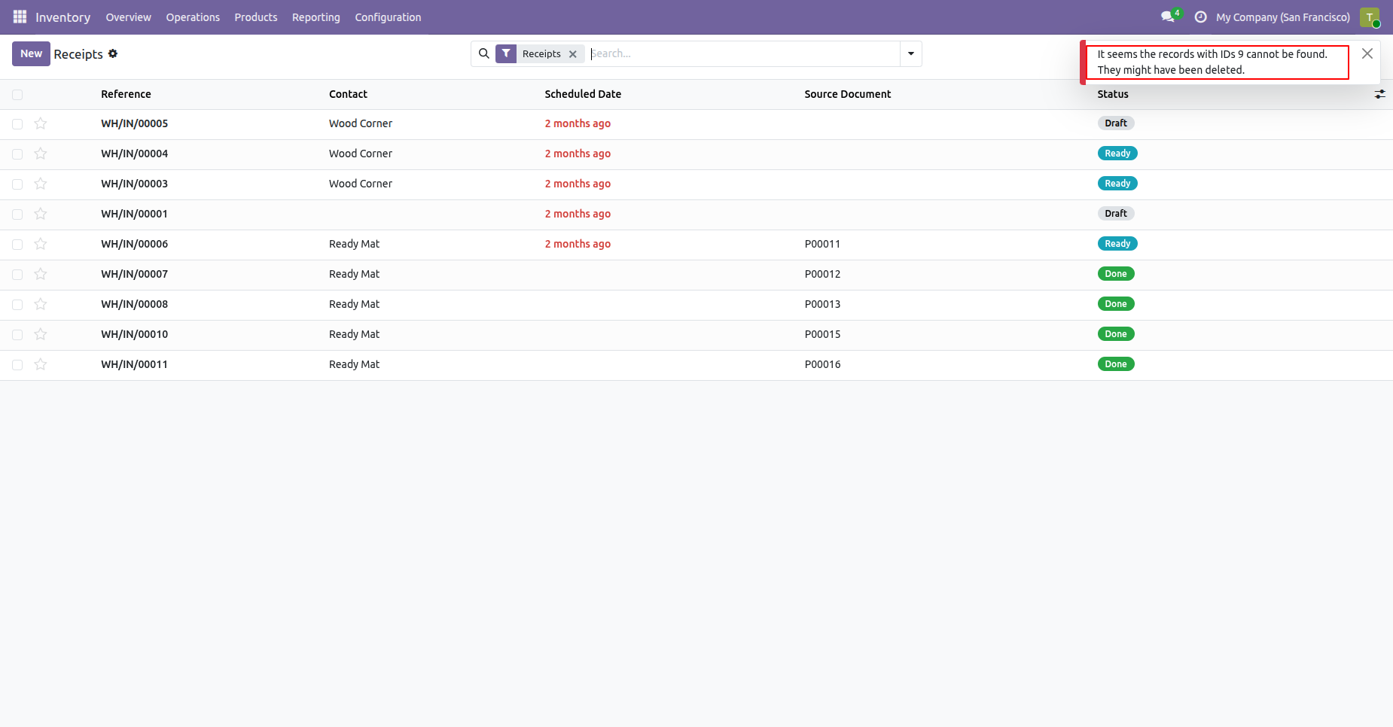Sort by the Contact column header

click(348, 94)
